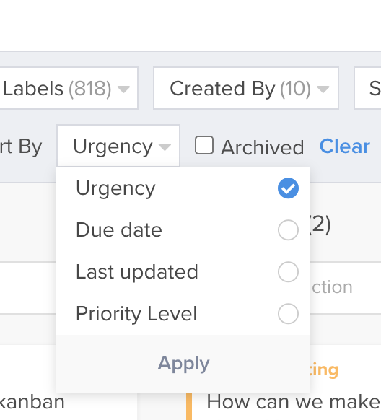The image size is (381, 420).
Task: Collapse the Urgency sort dropdown
Action: [x=118, y=146]
